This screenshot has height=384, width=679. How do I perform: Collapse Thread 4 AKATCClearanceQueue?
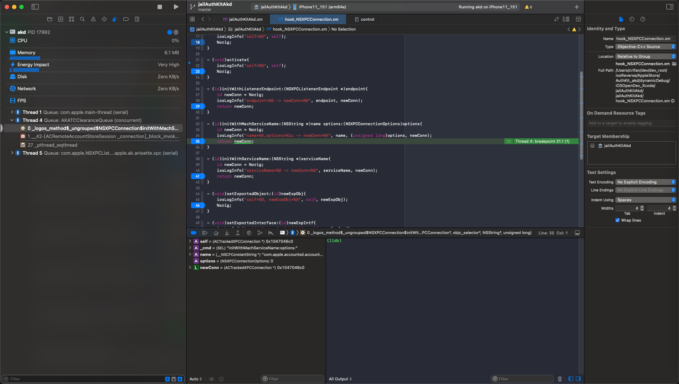click(x=12, y=120)
